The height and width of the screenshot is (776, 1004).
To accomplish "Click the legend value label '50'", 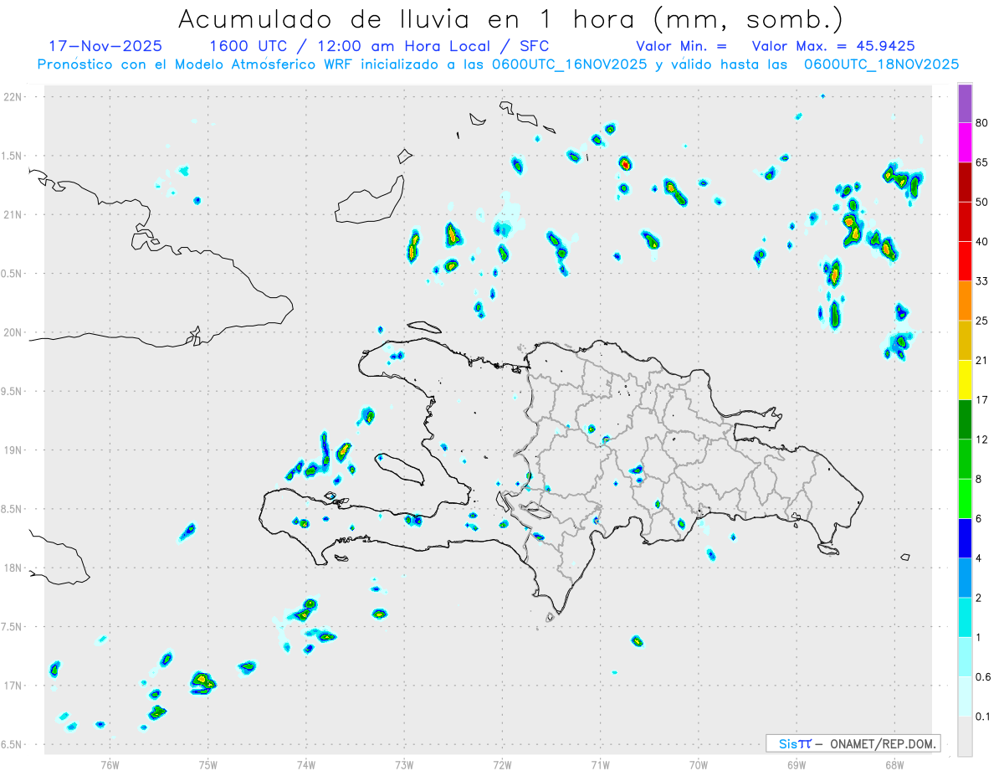I will tap(982, 202).
